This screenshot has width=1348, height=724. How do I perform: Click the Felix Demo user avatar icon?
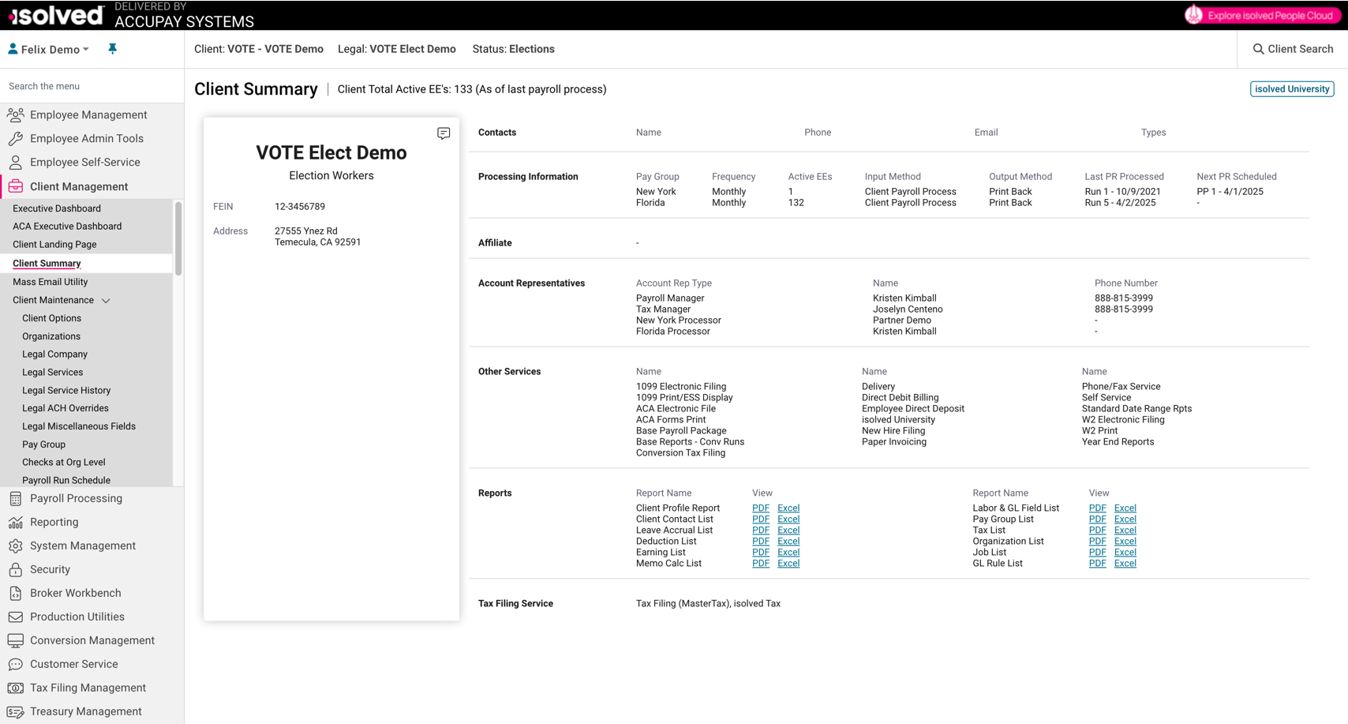[13, 49]
